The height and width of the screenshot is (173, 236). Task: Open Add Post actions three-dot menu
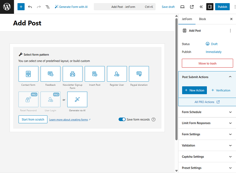point(230,31)
